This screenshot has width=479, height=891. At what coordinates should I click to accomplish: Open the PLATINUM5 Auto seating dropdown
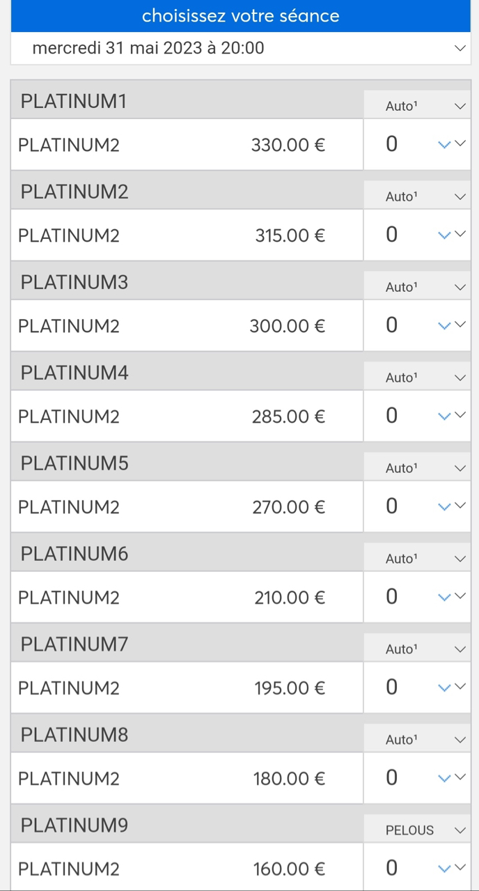click(x=417, y=469)
